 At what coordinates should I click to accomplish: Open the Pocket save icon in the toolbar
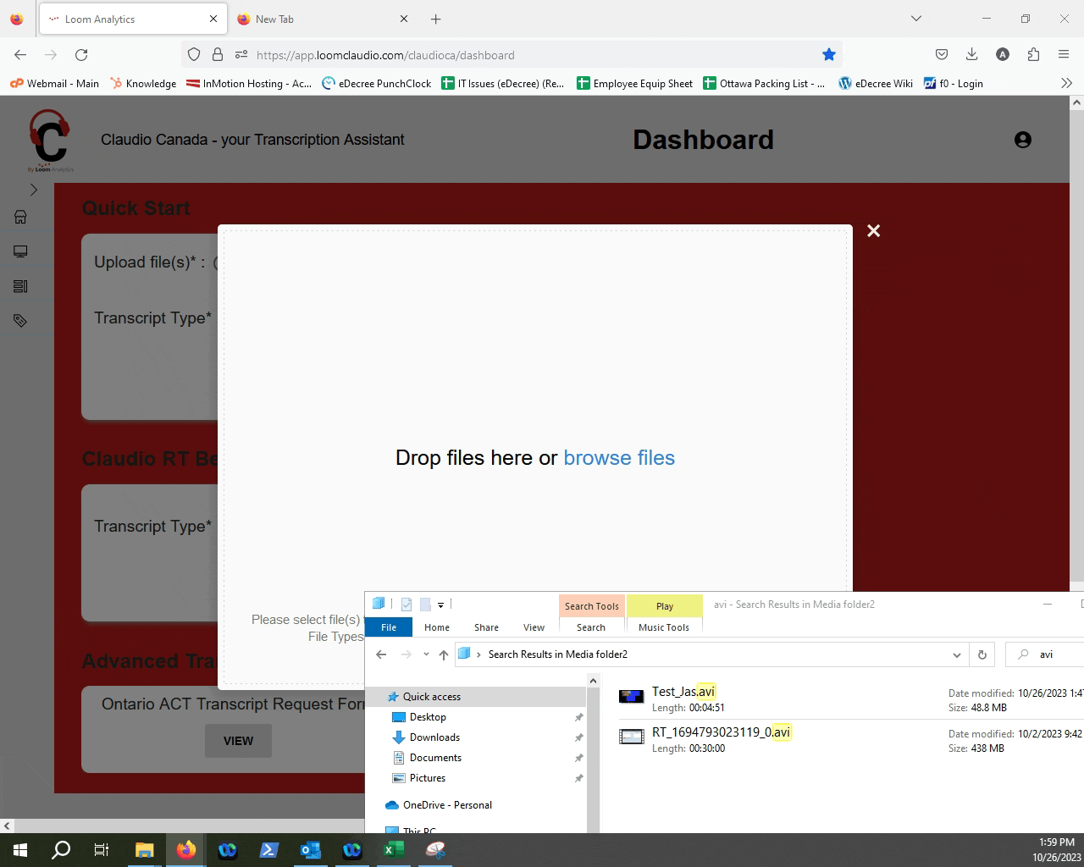coord(941,54)
